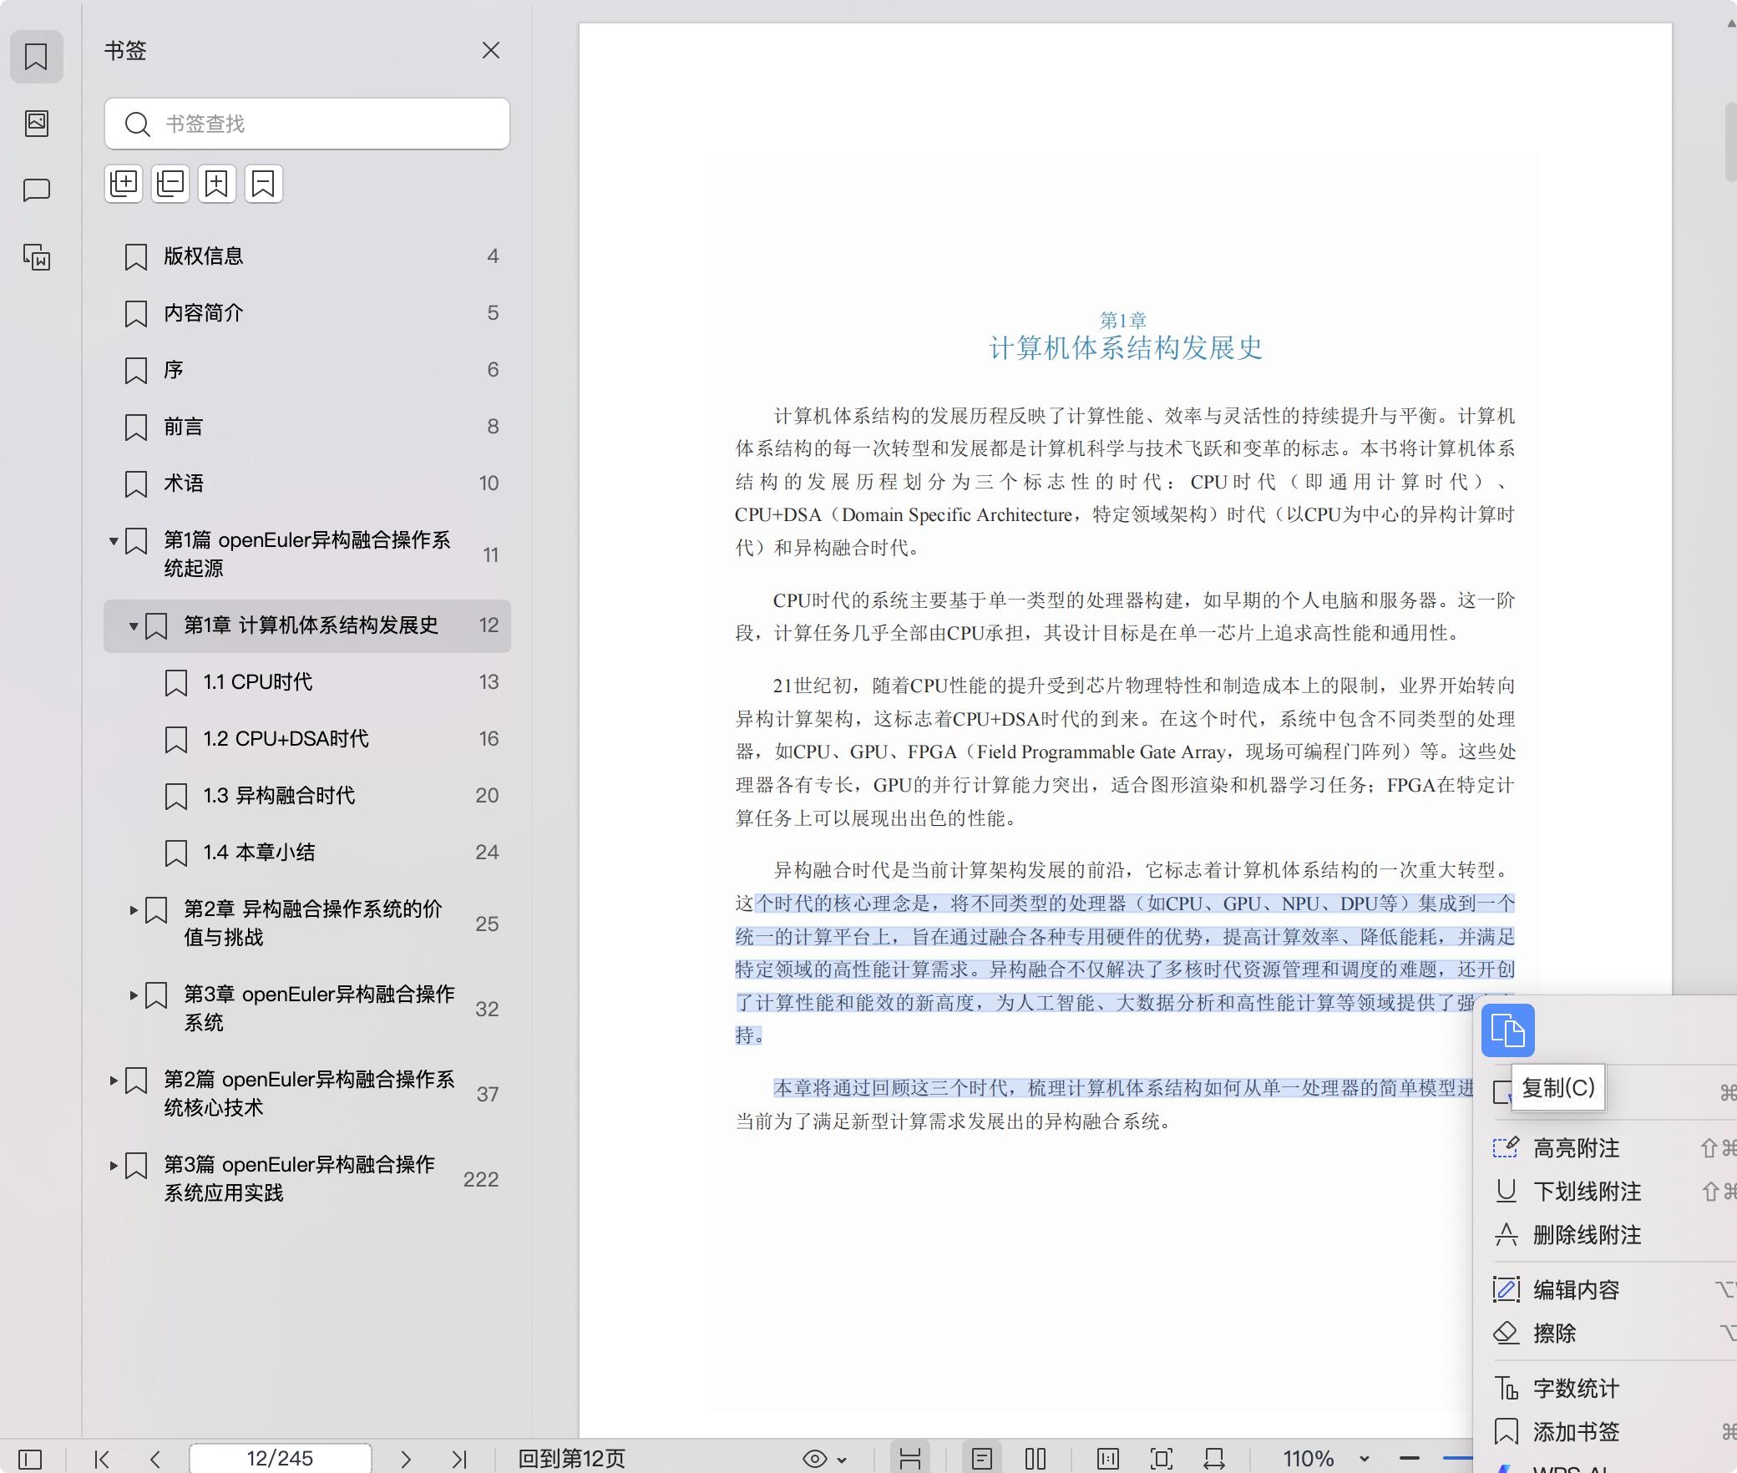Expand the 第2章 异构融合操作系统的价值与挑战 bookmark

pyautogui.click(x=134, y=911)
